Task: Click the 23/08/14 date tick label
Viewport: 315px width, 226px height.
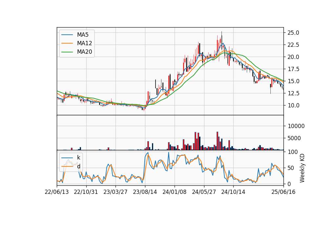Action: (145, 192)
